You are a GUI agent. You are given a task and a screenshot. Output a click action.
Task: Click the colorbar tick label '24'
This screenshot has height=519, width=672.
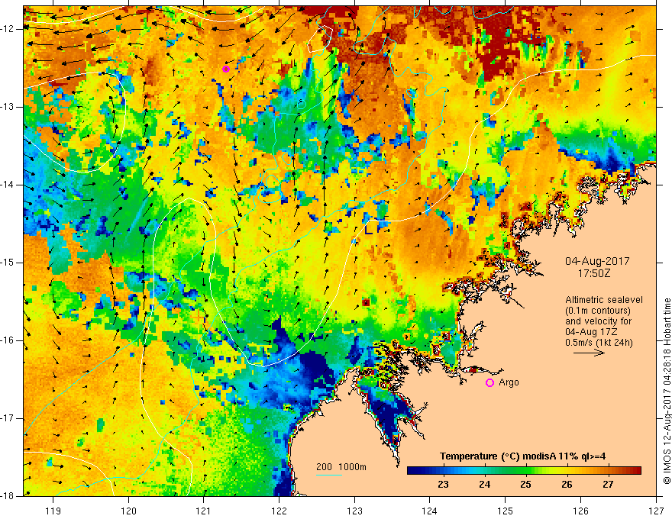tap(485, 485)
